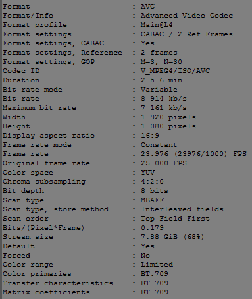Click the Scan type MBAFF value
This screenshot has width=252, height=299.
152,200
